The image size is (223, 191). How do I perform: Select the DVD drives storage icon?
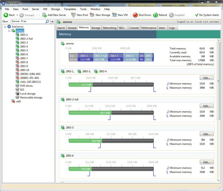[x=17, y=86]
